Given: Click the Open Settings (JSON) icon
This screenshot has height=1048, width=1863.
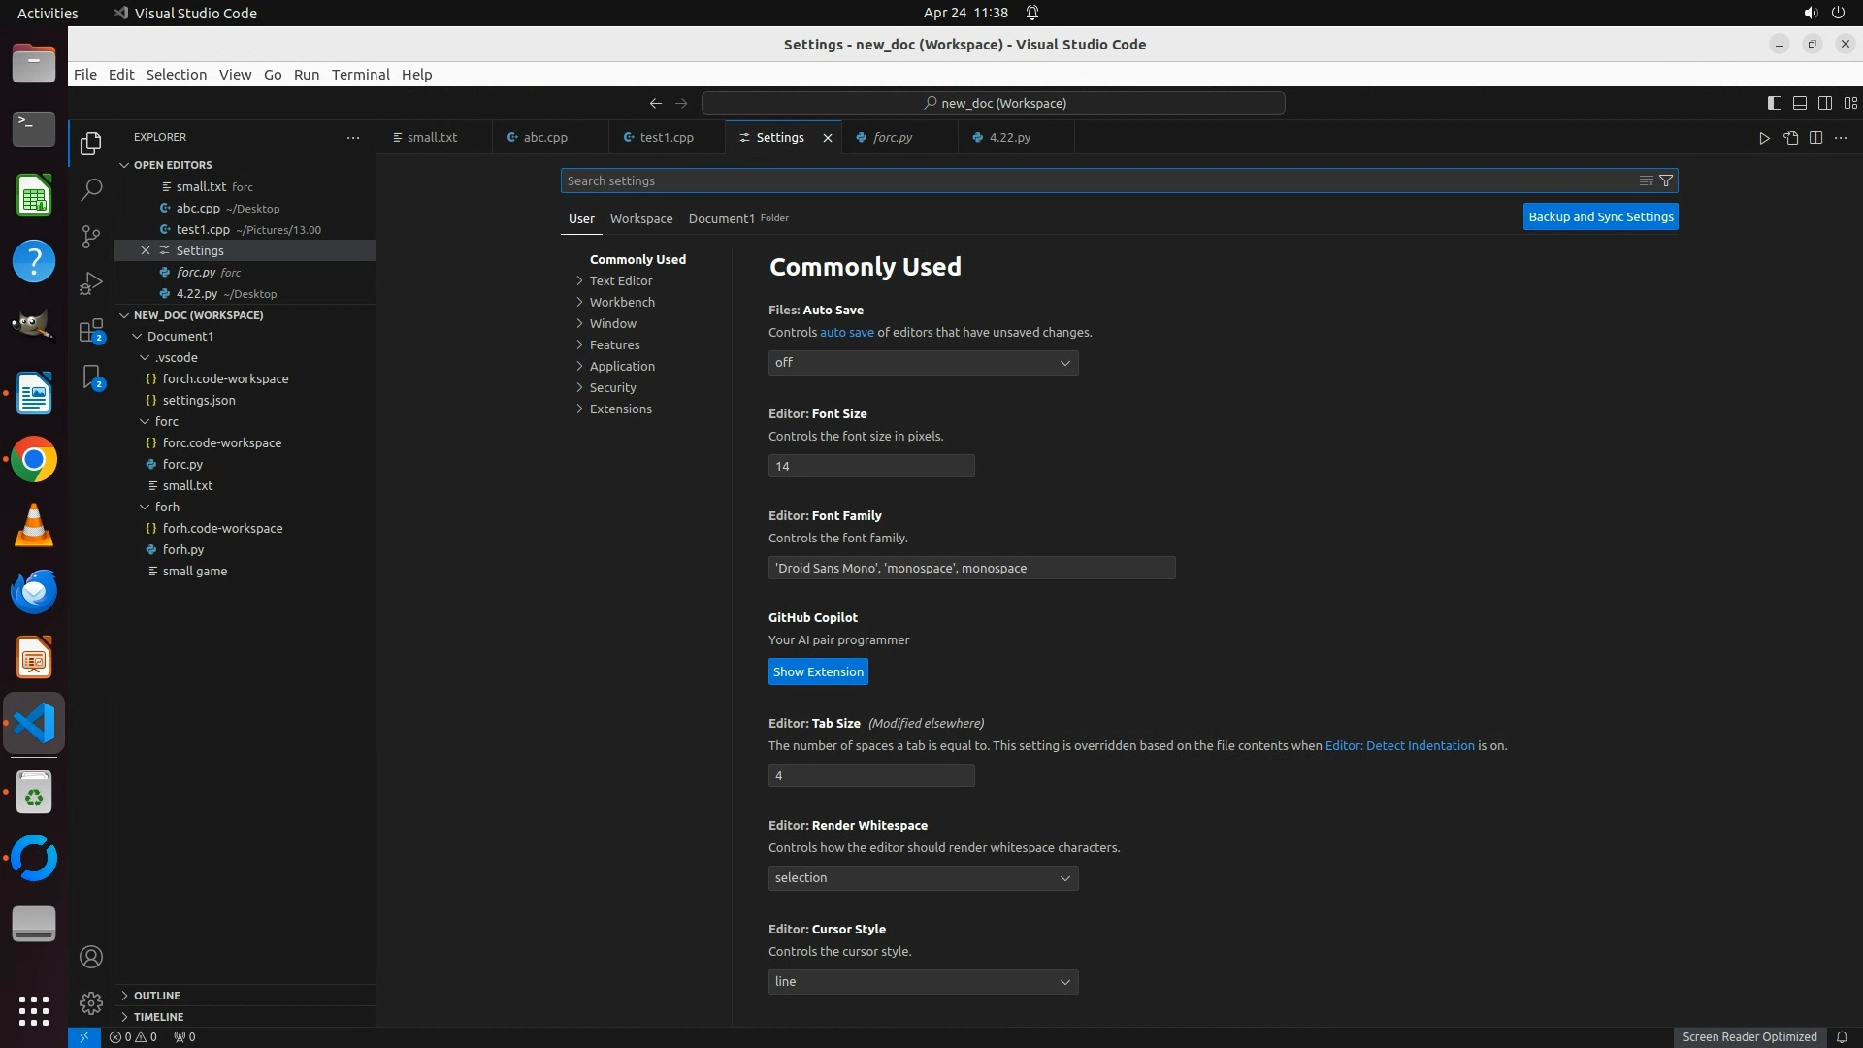Looking at the screenshot, I should (1790, 138).
